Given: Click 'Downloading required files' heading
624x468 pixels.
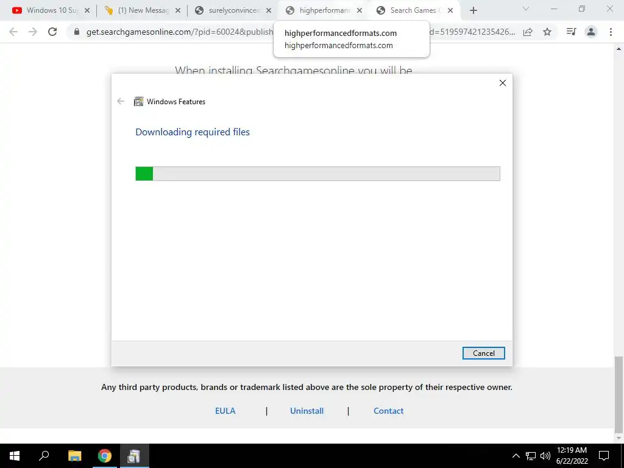Looking at the screenshot, I should pyautogui.click(x=193, y=132).
